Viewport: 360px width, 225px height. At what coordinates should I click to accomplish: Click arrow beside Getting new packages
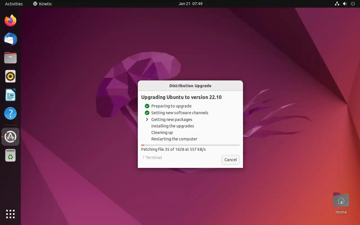(x=147, y=120)
